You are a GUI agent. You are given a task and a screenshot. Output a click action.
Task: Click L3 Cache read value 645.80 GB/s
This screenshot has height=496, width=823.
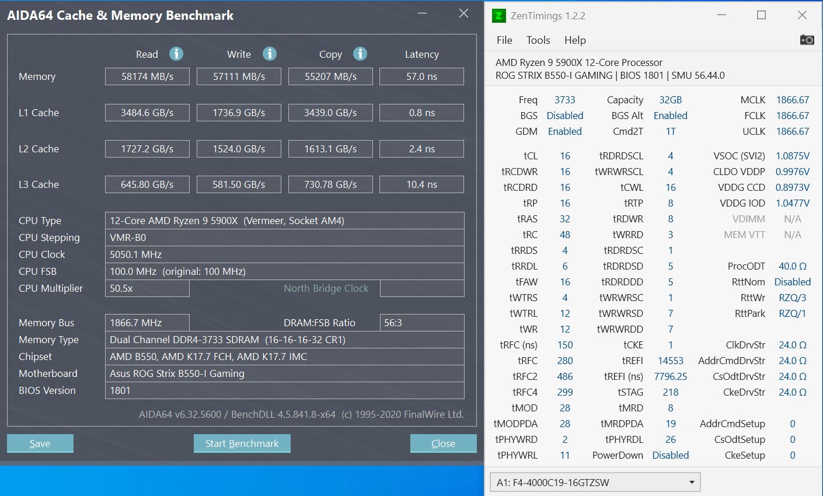(147, 184)
